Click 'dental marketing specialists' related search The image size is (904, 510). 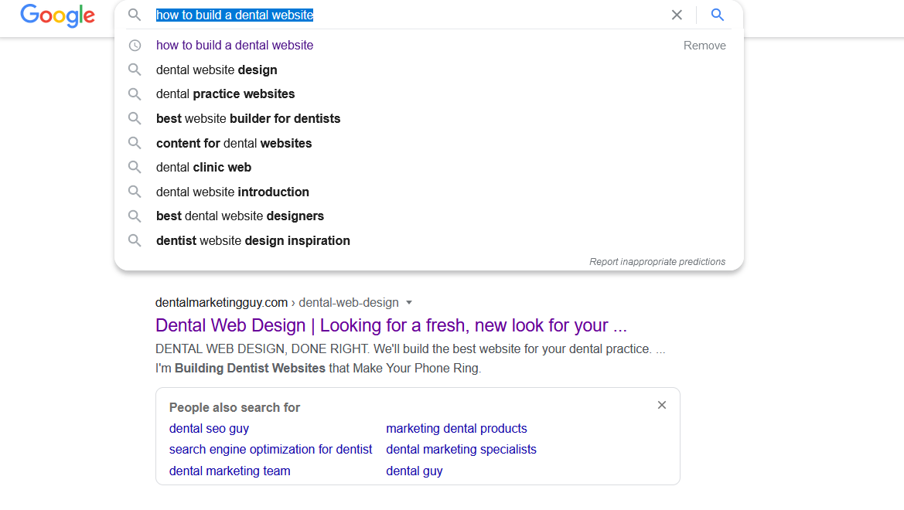coord(461,450)
